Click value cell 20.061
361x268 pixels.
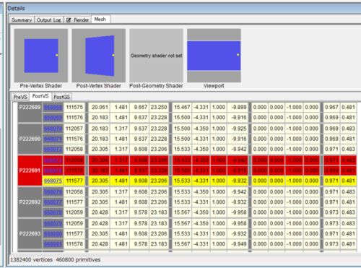click(100, 107)
